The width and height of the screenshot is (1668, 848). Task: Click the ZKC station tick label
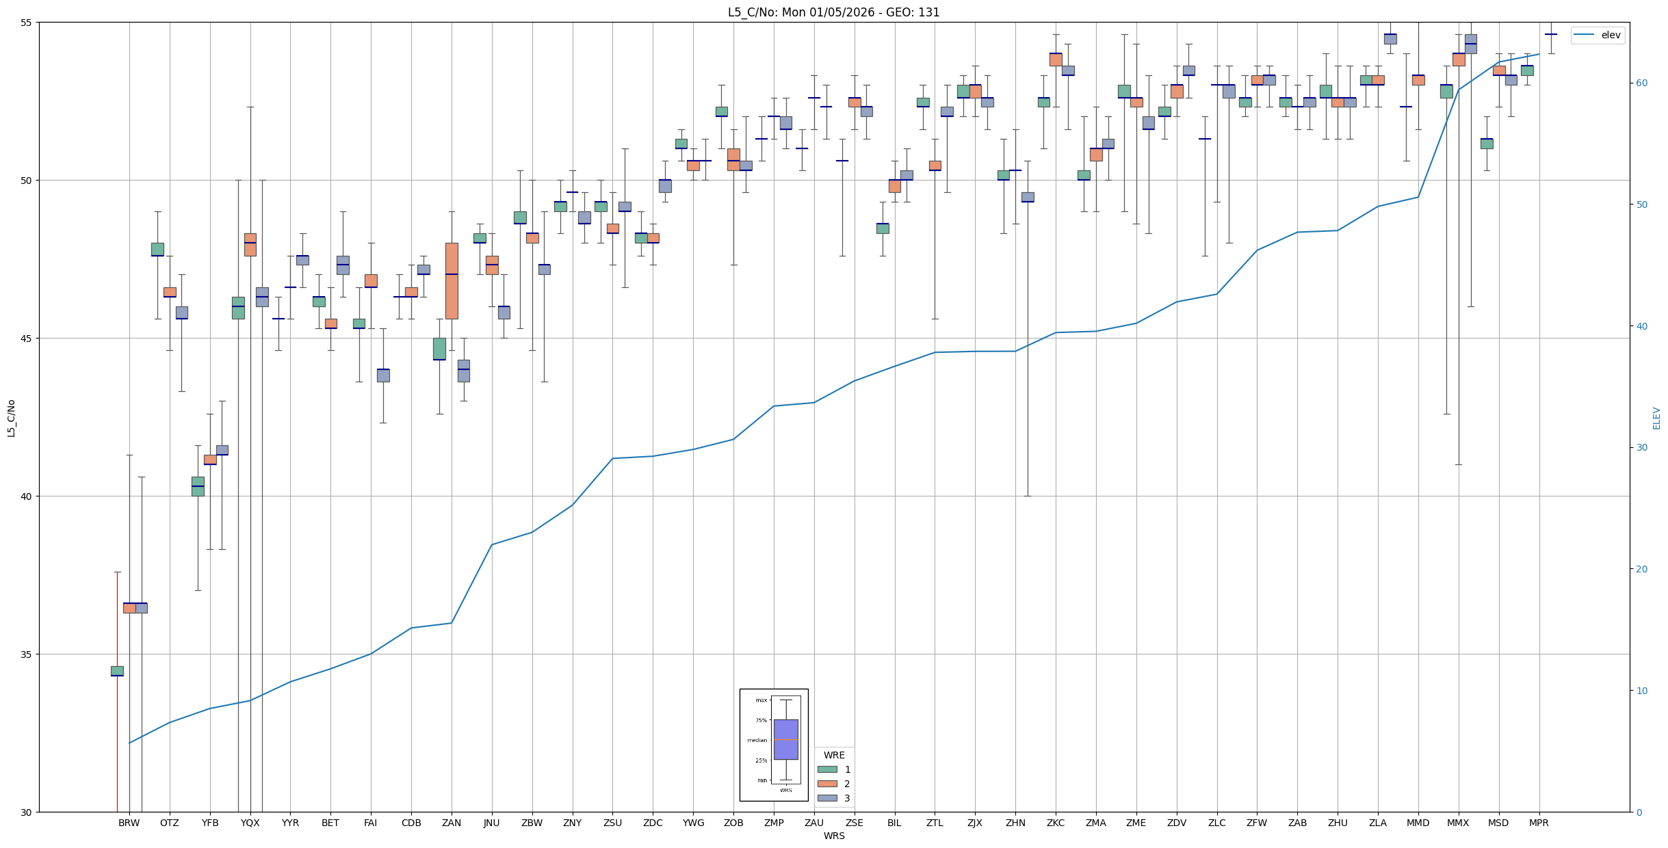click(x=1056, y=823)
